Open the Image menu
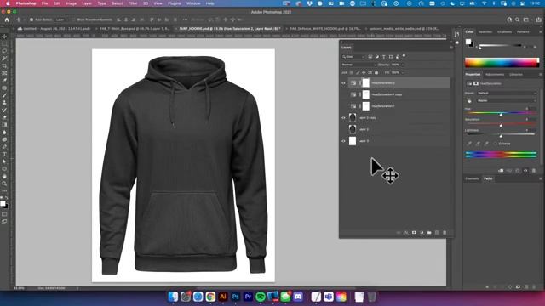 (71, 3)
